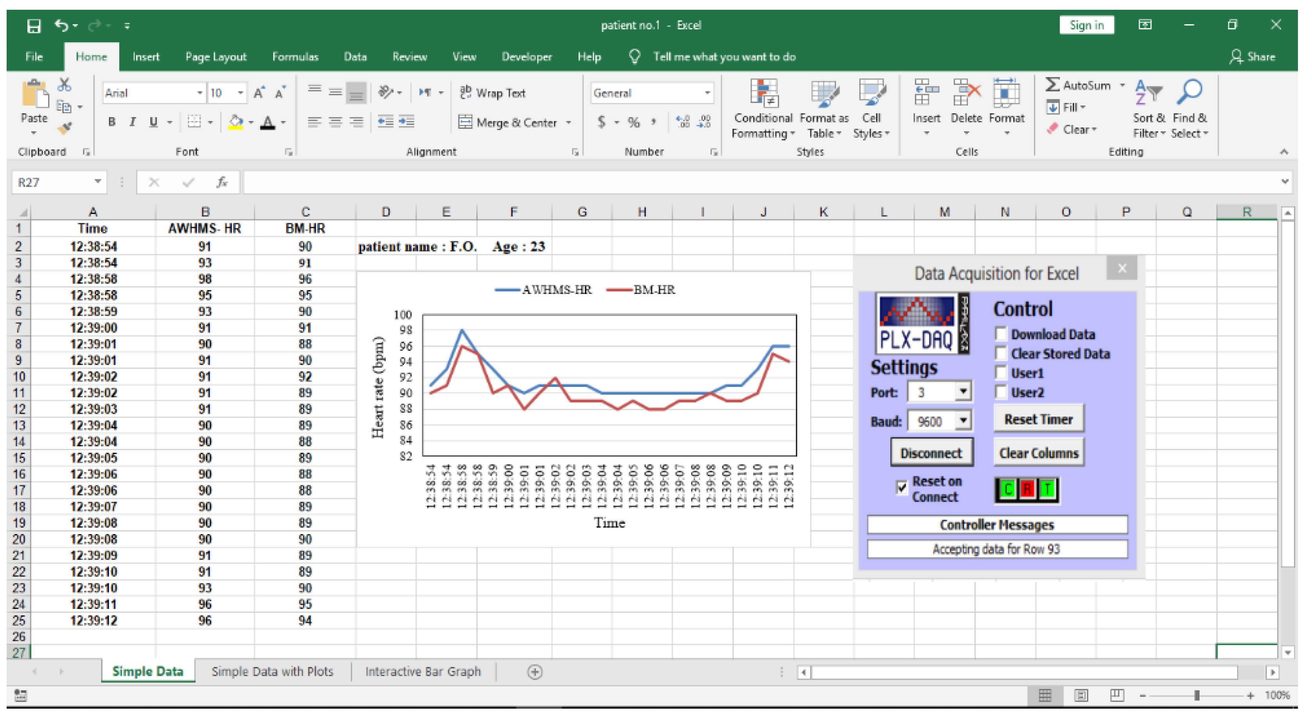Apply bold formatting with B icon
Screen dimensions: 1312x718
(112, 122)
